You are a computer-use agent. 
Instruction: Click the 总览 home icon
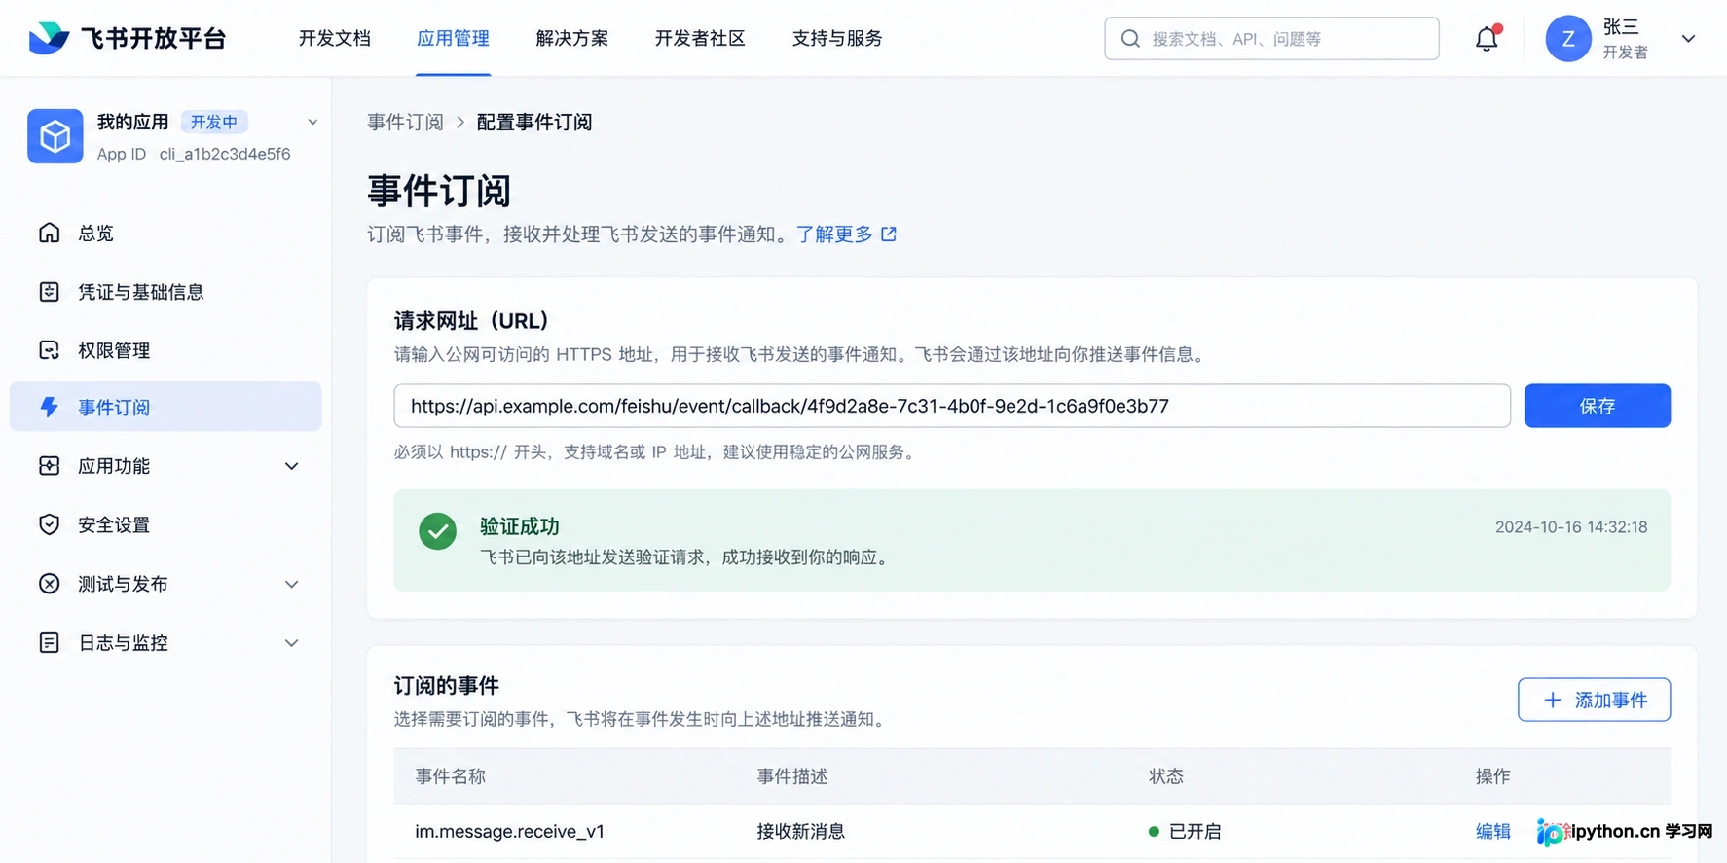point(50,233)
